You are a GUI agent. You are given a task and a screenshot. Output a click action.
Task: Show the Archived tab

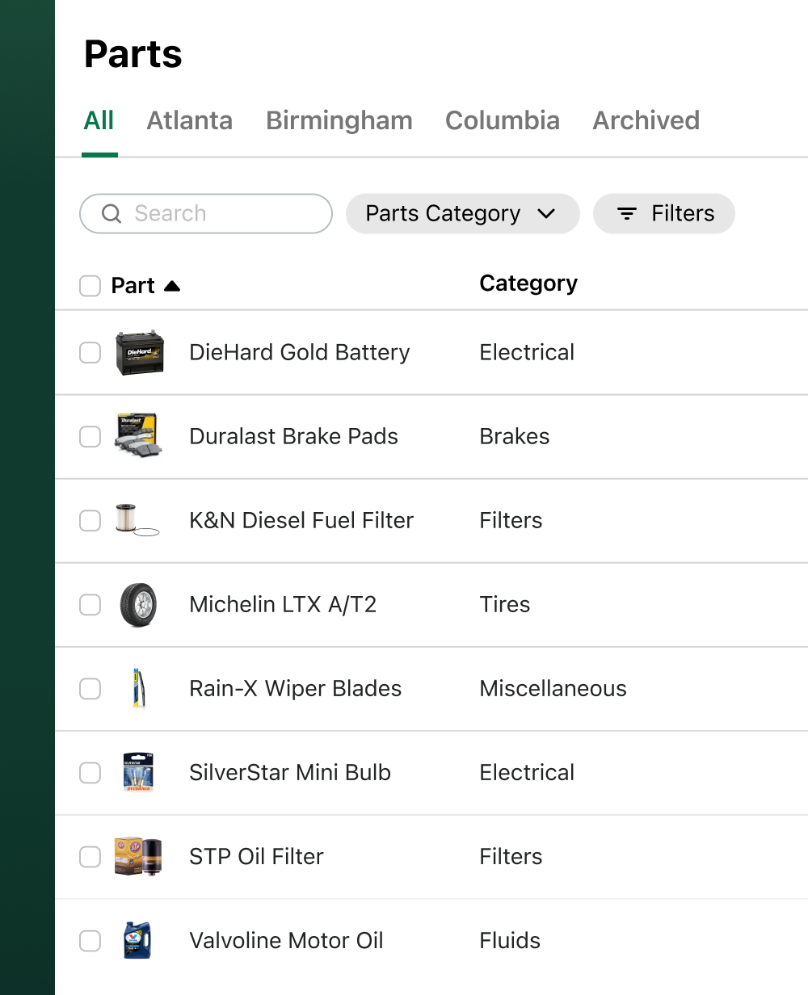(x=646, y=121)
